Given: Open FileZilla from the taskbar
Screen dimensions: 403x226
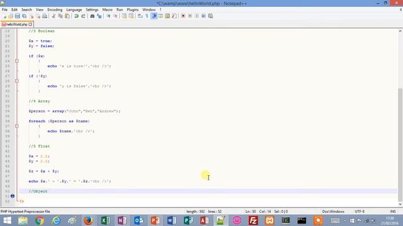Looking at the screenshot, I should click(x=253, y=220).
